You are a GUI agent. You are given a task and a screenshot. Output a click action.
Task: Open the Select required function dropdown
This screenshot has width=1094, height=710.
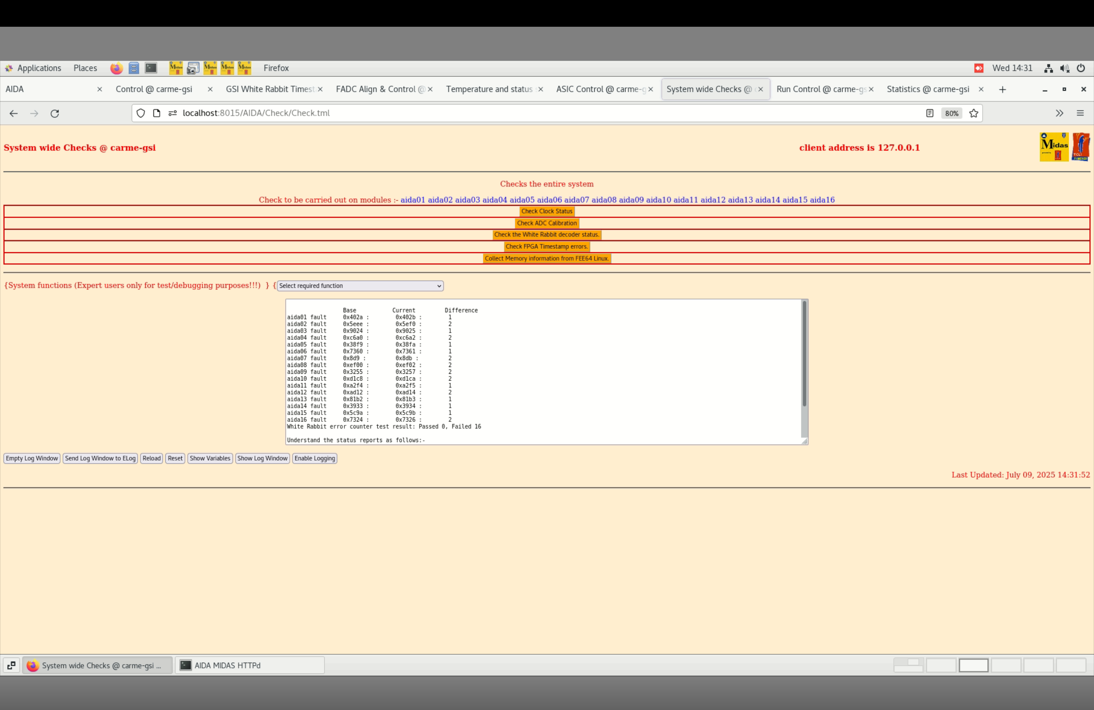pyautogui.click(x=360, y=286)
